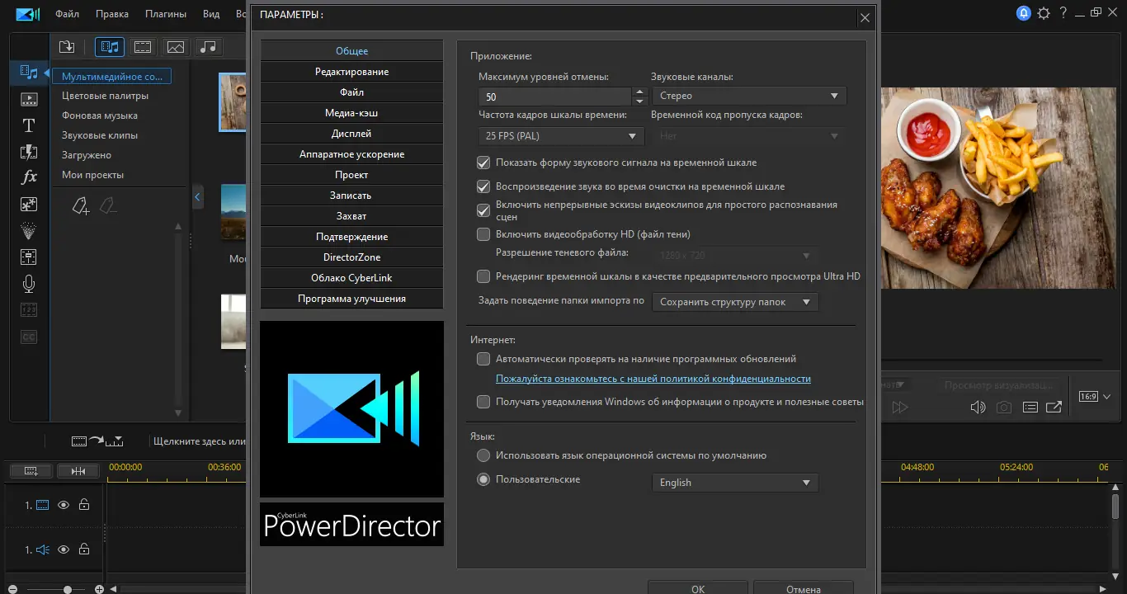
Task: Enable automatic software update check
Action: [483, 359]
